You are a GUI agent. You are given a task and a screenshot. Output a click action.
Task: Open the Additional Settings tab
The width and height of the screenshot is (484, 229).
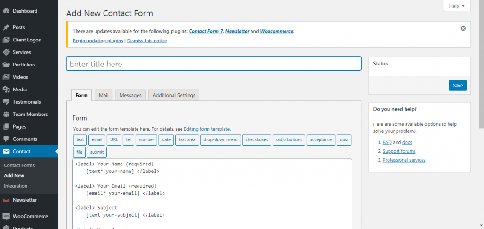(174, 95)
